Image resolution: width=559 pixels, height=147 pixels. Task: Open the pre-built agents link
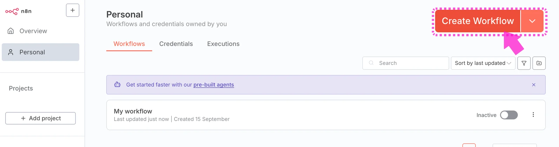click(x=213, y=85)
